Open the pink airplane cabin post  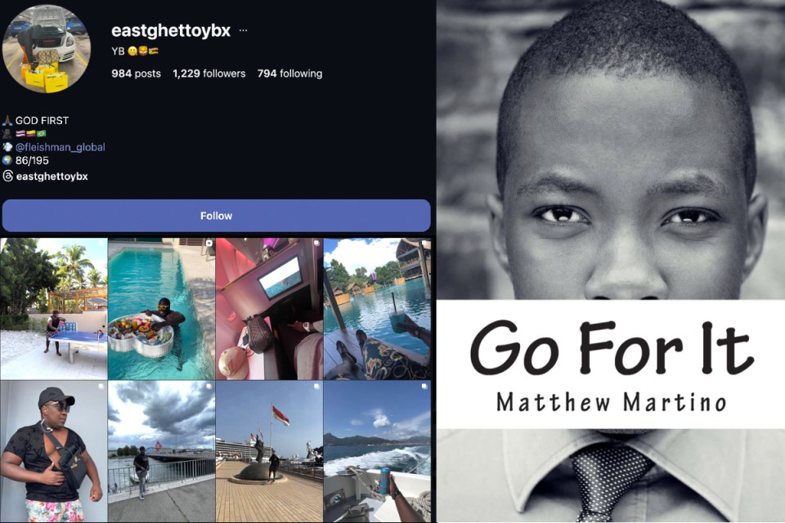click(x=269, y=309)
